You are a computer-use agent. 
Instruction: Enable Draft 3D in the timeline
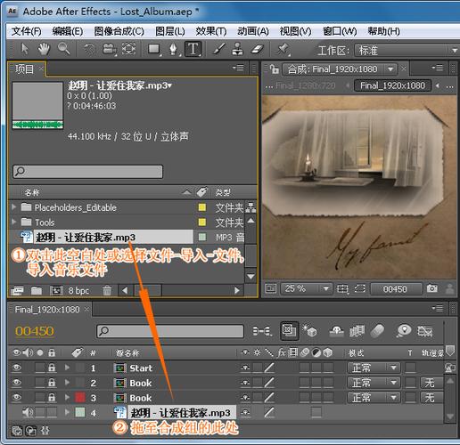click(x=309, y=330)
